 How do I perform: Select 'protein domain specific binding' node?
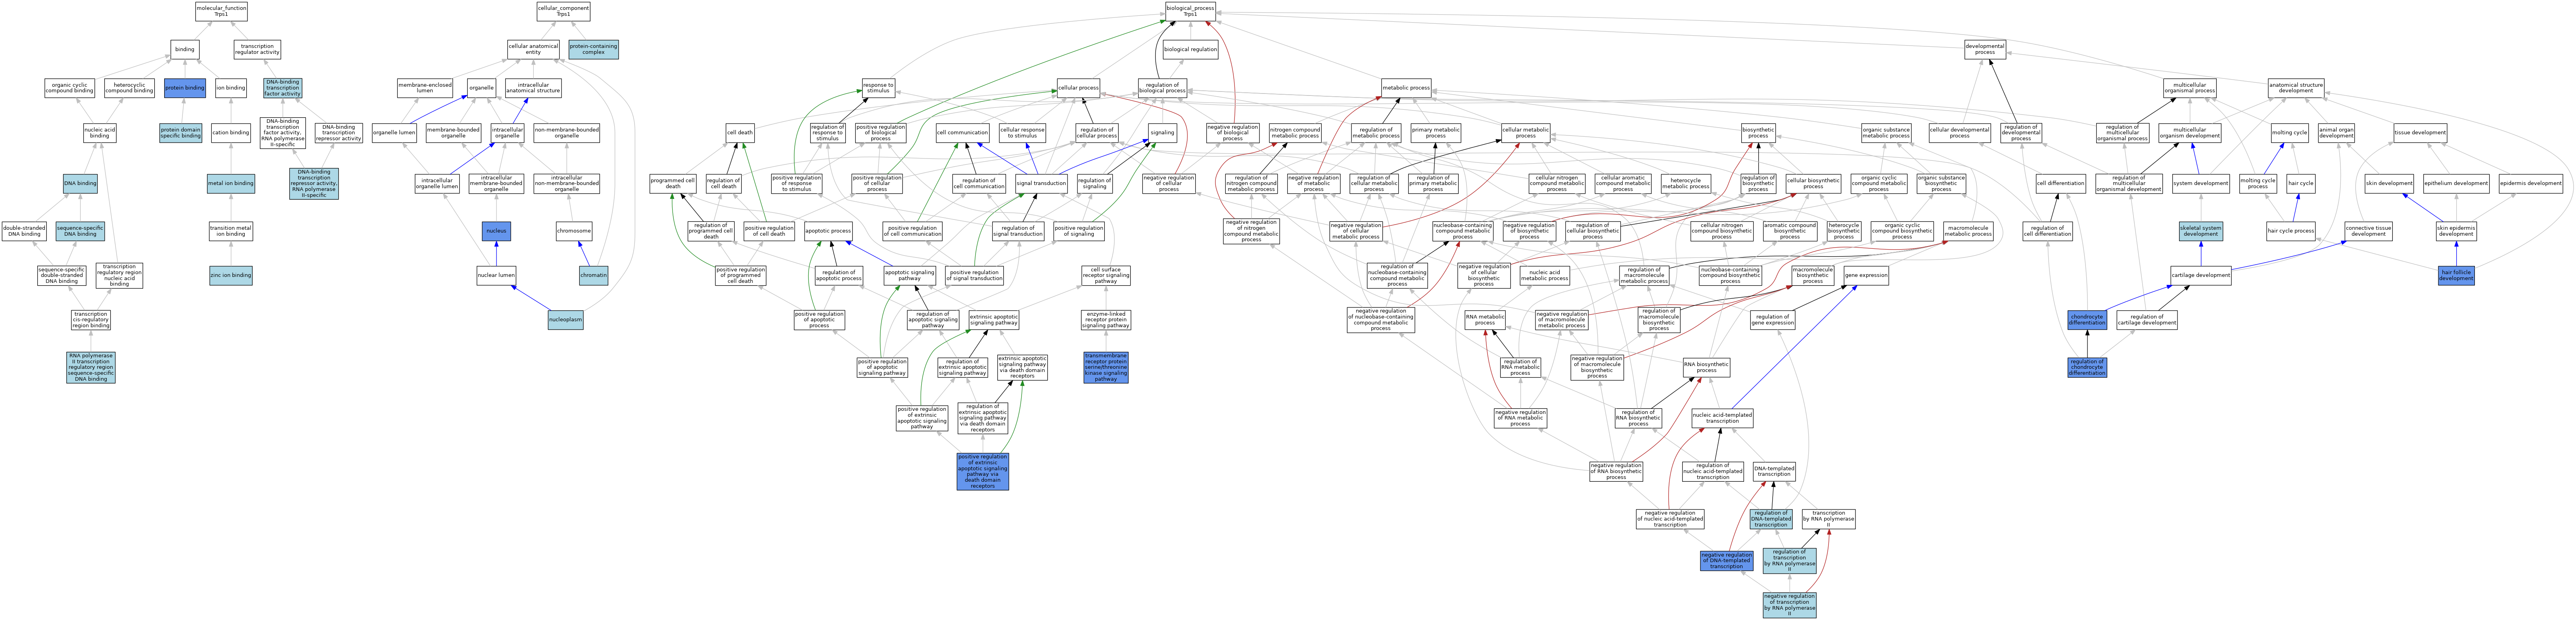click(181, 133)
